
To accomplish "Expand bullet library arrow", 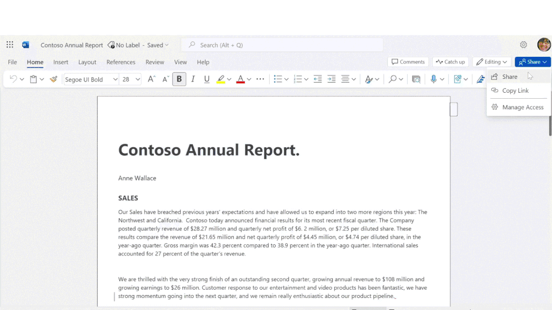I will (286, 79).
